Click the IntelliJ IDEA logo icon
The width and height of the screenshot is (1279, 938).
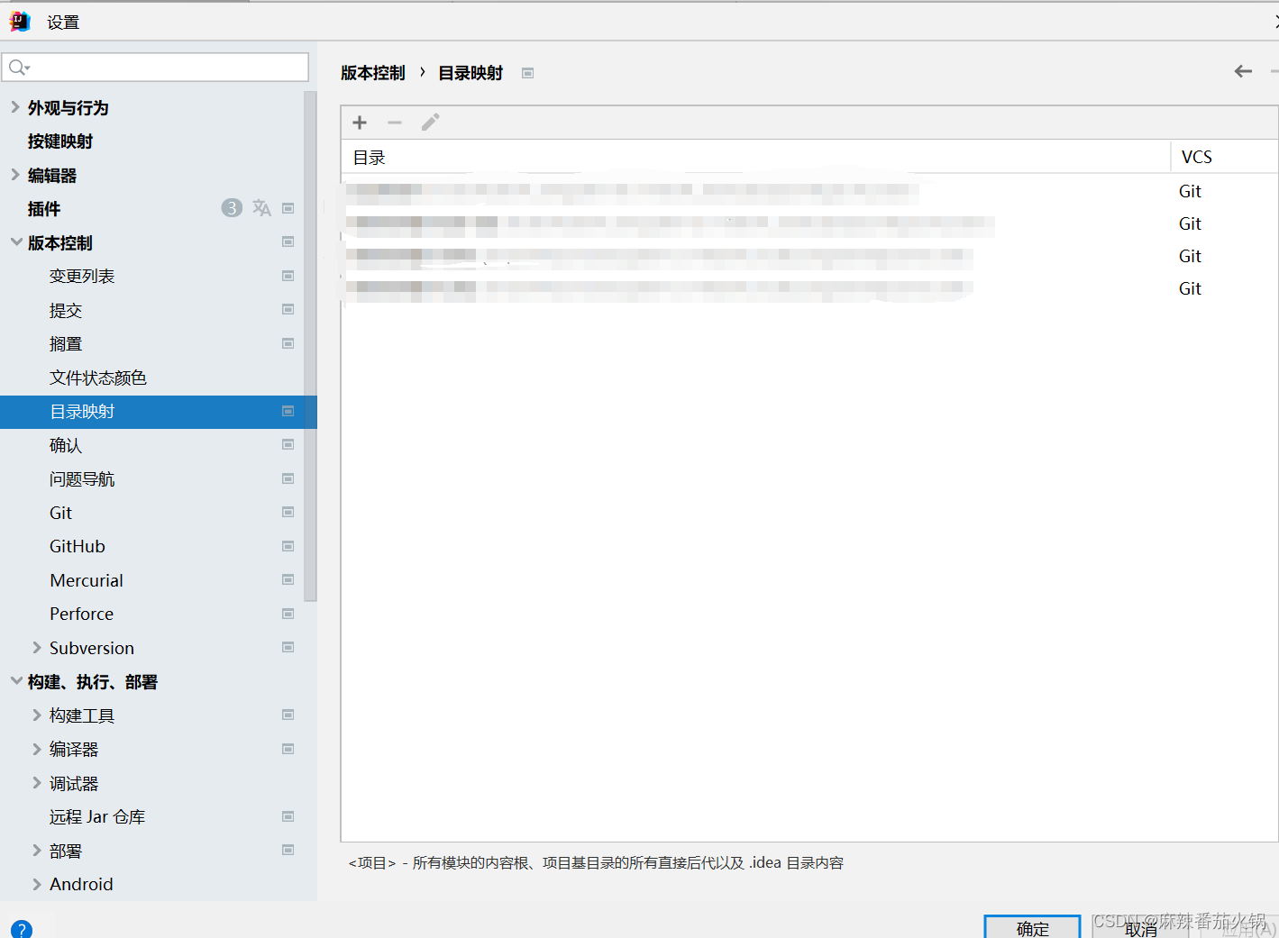click(x=19, y=21)
